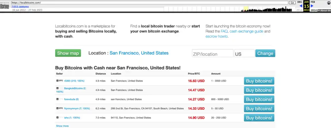Click amount 5 - 50 USD
Screen dimensions: 331x128
click(217, 108)
